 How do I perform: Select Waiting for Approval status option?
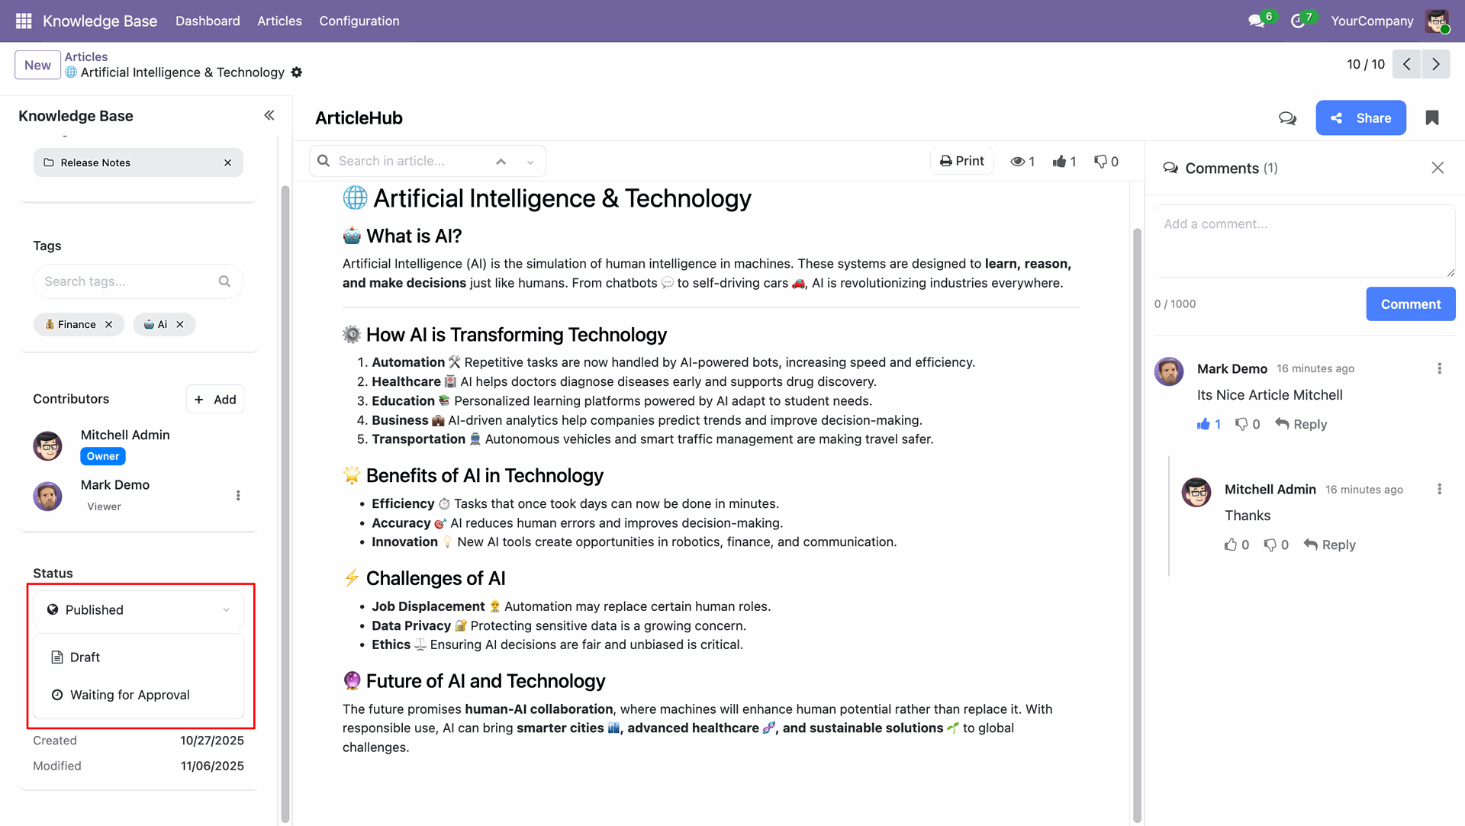coord(130,695)
